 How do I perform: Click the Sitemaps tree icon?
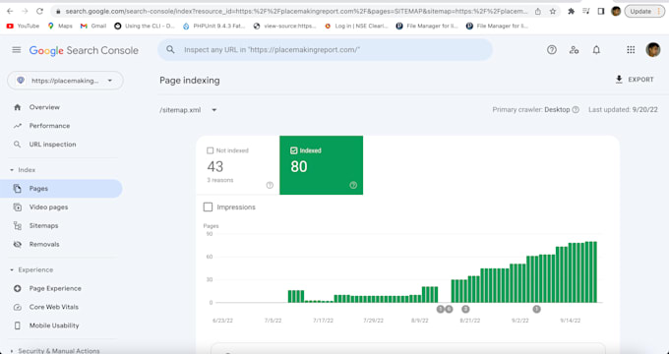pos(17,225)
